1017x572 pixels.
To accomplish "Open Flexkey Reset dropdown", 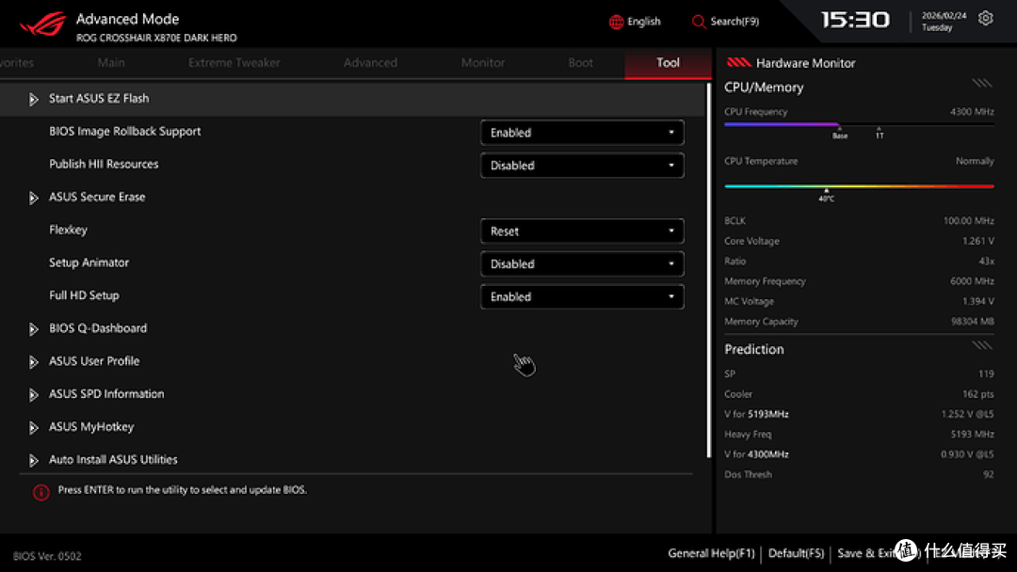I will (x=582, y=230).
